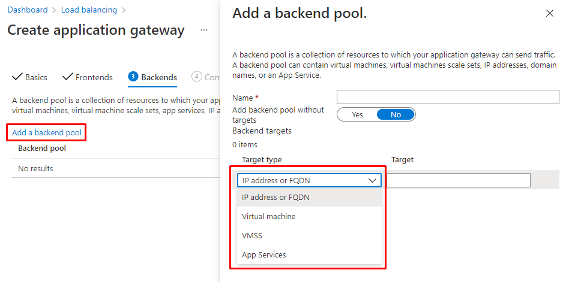This screenshot has height=282, width=566.
Task: Click the Add a backend pool link
Action: tap(47, 132)
